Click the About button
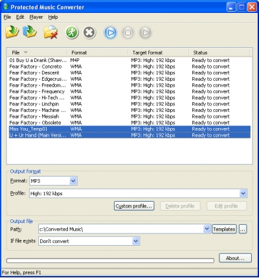The height and width of the screenshot is (278, 259). pos(235,258)
